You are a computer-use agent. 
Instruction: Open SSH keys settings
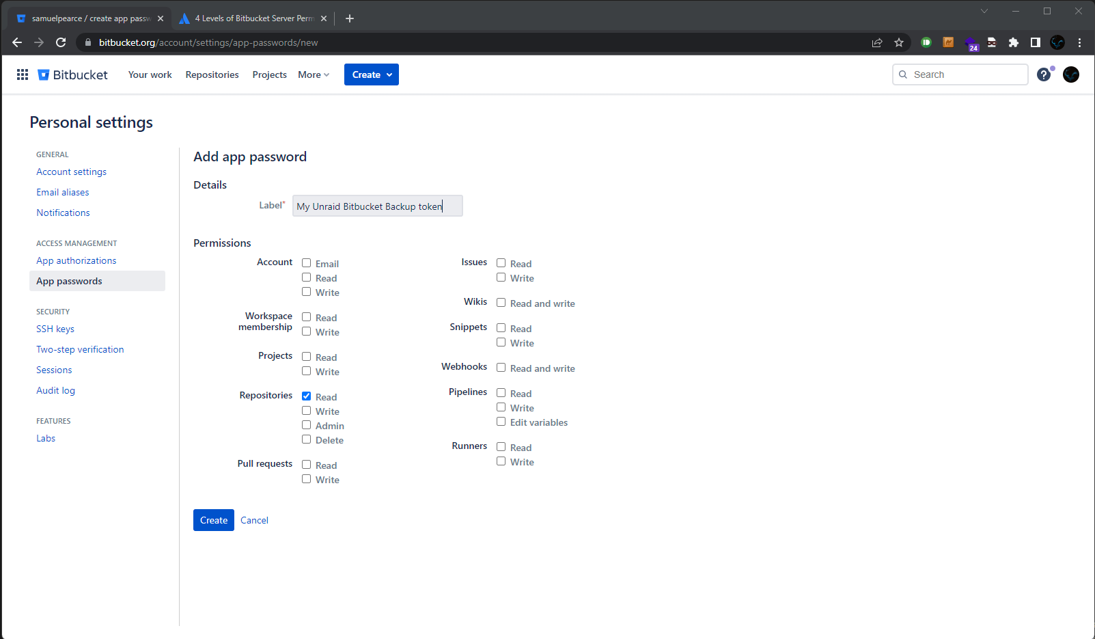click(x=55, y=329)
